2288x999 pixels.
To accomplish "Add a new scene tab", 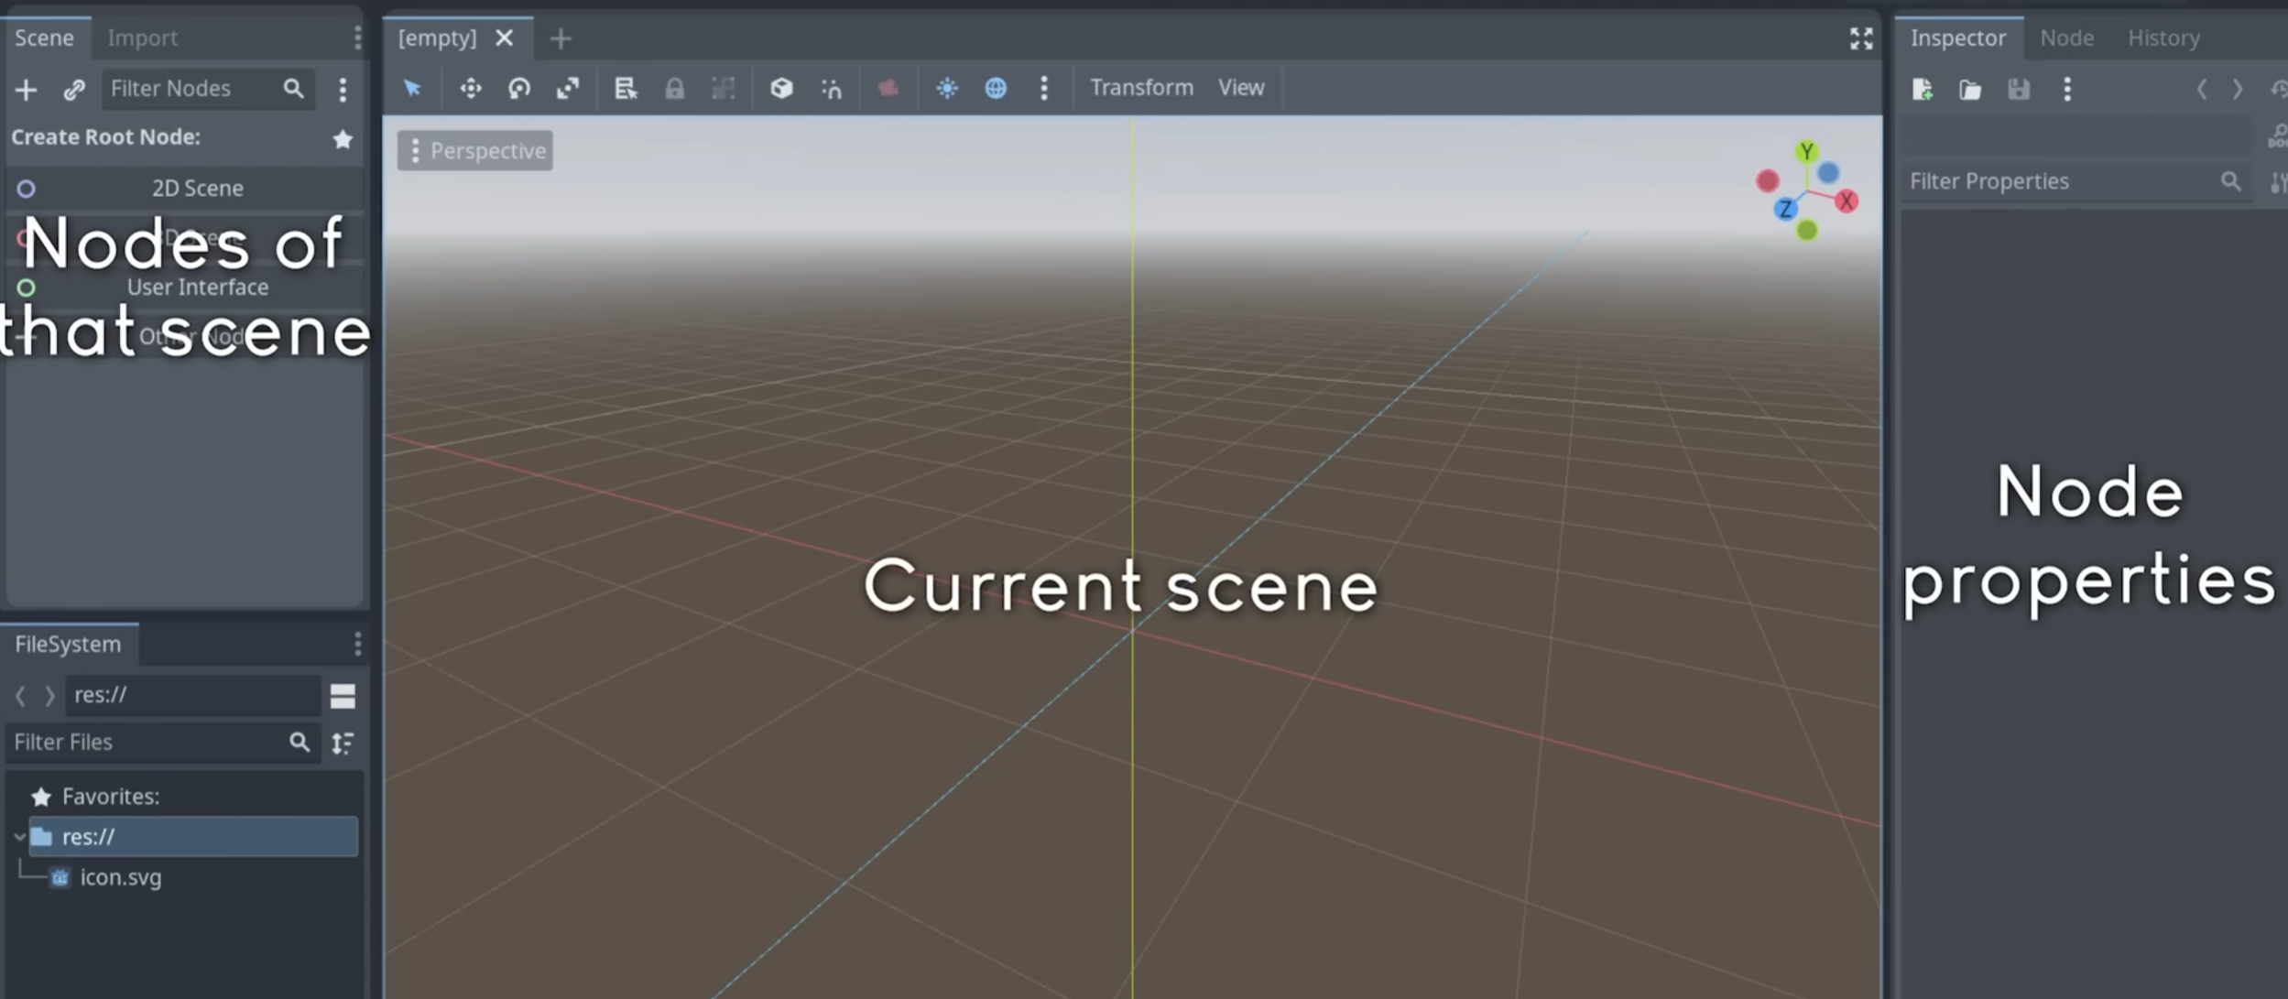I will coord(561,38).
